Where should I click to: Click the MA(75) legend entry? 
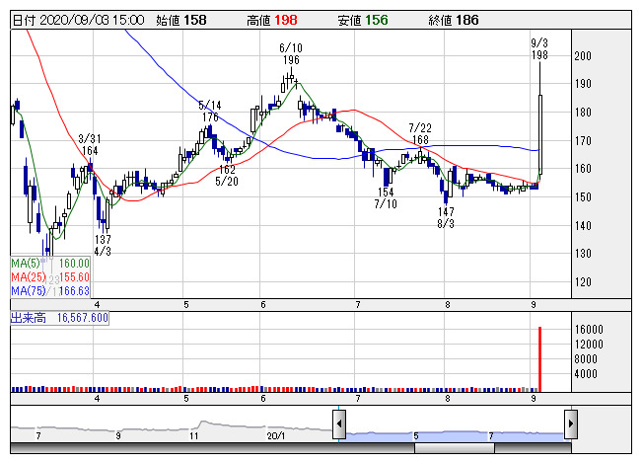(50, 291)
